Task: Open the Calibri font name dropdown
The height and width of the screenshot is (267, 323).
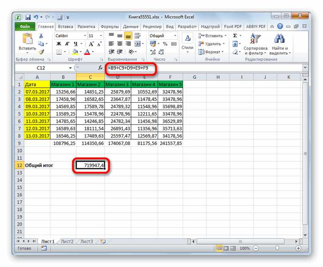Action: tap(85, 36)
